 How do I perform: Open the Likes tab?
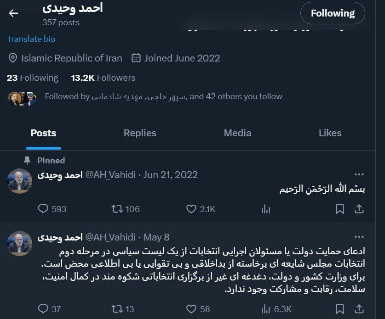click(x=330, y=133)
